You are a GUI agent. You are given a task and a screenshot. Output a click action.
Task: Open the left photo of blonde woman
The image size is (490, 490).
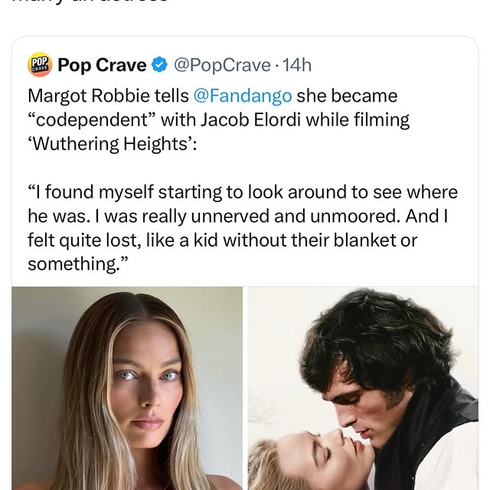tap(127, 388)
